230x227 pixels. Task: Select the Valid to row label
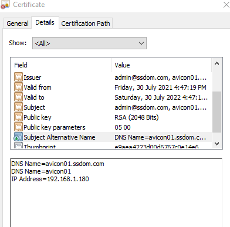coord(34,97)
